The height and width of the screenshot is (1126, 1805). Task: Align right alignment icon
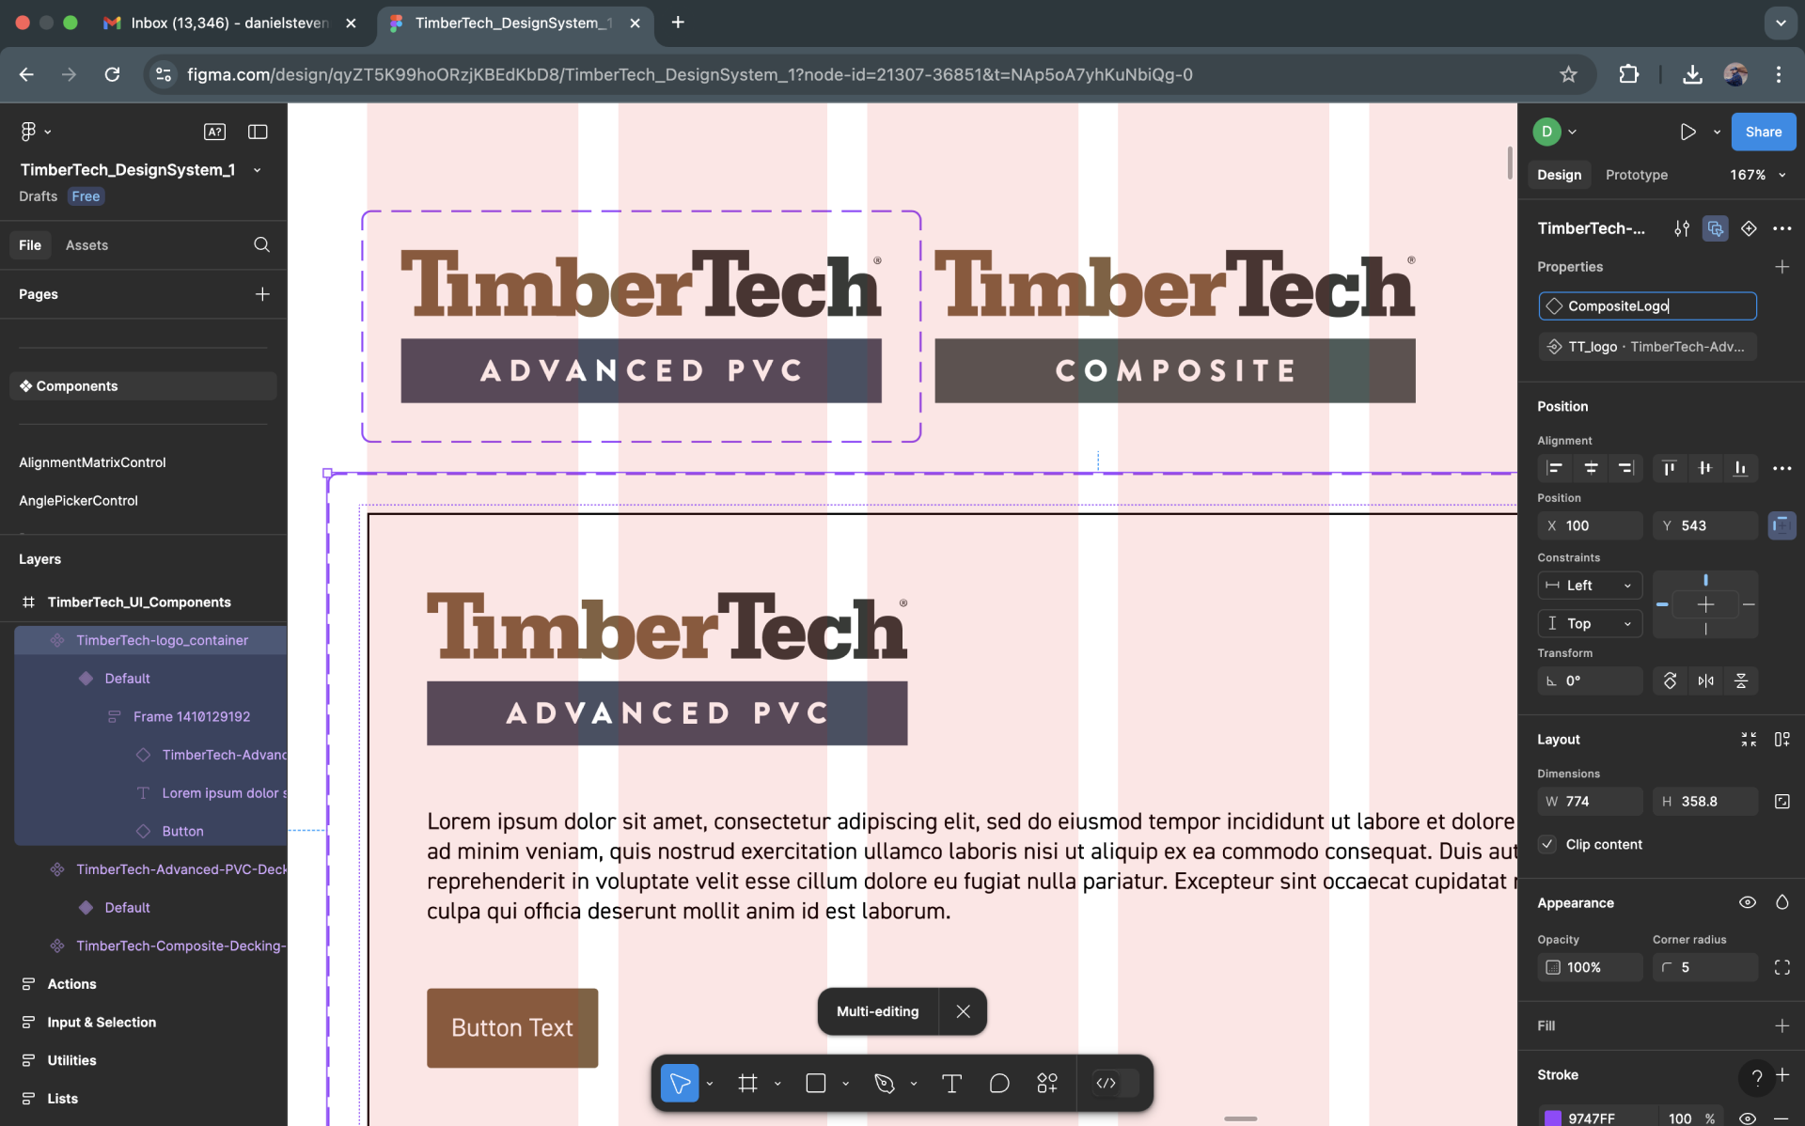[1625, 468]
